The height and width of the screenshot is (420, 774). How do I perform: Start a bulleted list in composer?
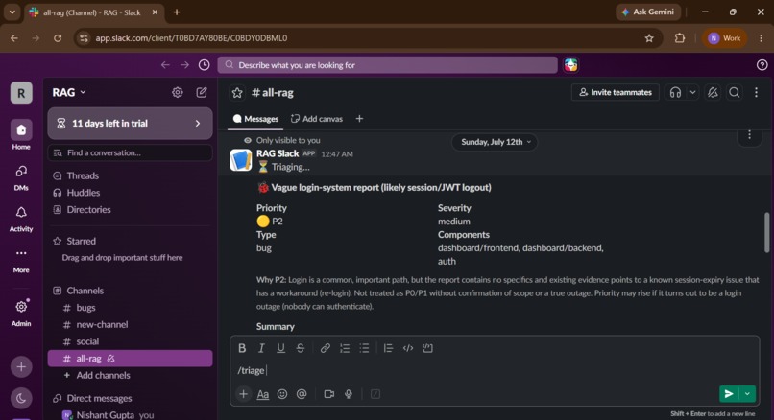(x=364, y=348)
